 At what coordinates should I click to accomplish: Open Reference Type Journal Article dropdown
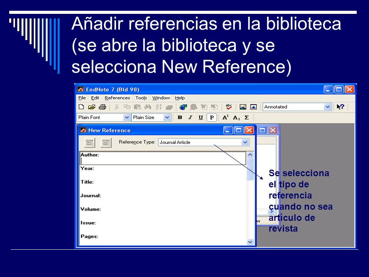pos(245,142)
